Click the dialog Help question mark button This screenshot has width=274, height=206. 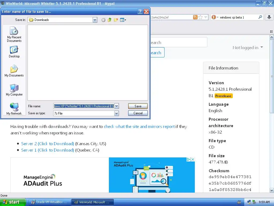[x=140, y=12]
